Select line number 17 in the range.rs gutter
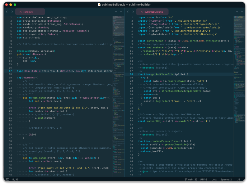The width and height of the screenshot is (249, 186). (10, 71)
